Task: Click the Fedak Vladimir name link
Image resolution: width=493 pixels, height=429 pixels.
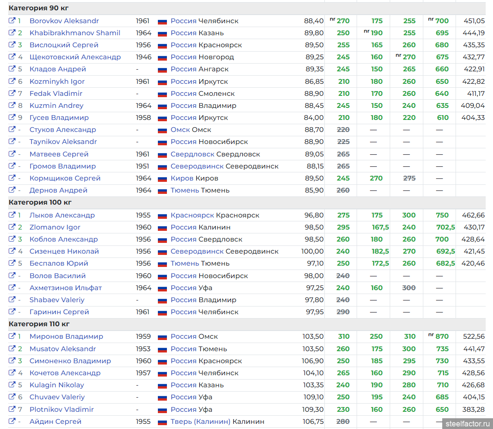Action: 55,93
